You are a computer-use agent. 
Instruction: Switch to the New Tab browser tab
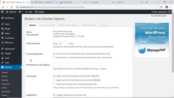(129, 2)
